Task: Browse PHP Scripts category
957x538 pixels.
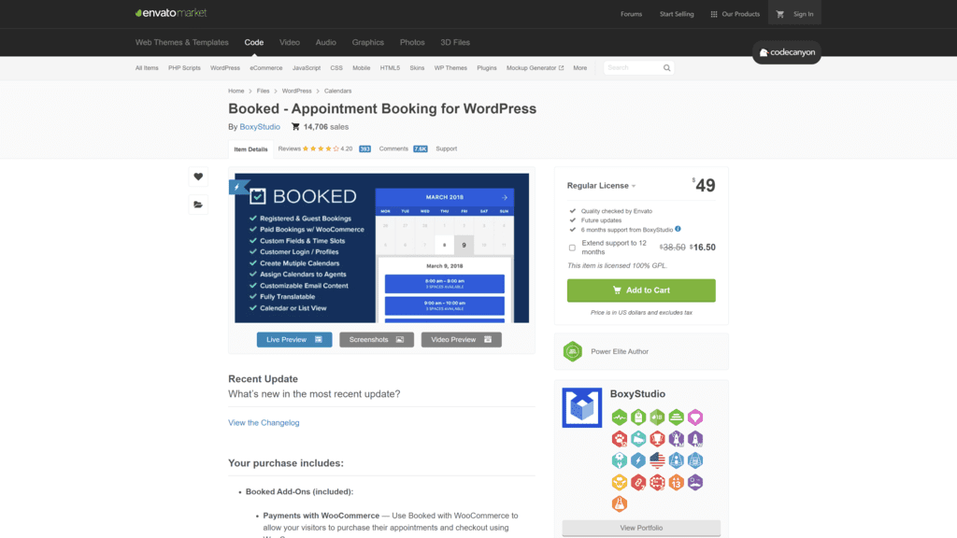Action: coord(184,67)
